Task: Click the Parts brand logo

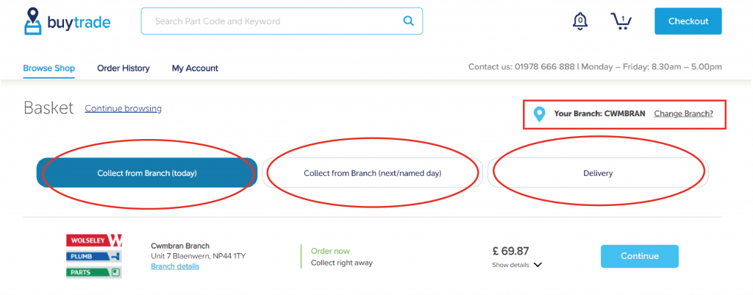Action: pyautogui.click(x=93, y=272)
